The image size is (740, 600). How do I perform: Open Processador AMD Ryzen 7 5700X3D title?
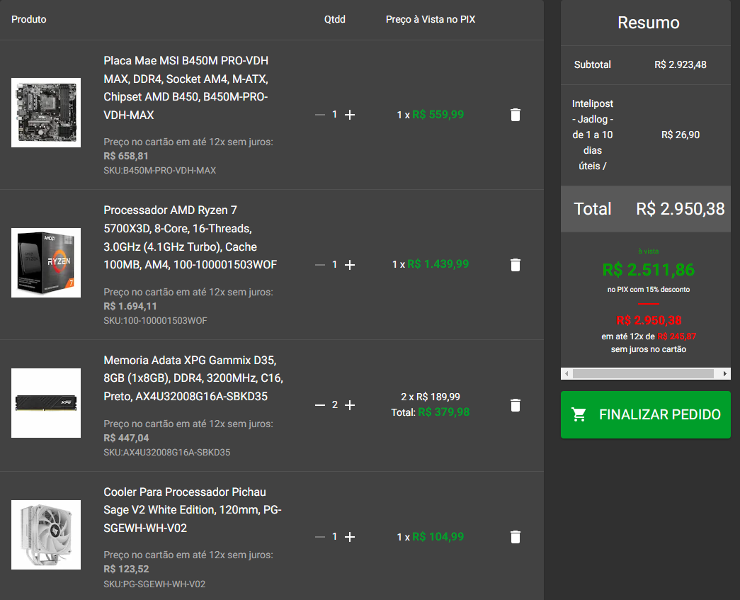[190, 237]
